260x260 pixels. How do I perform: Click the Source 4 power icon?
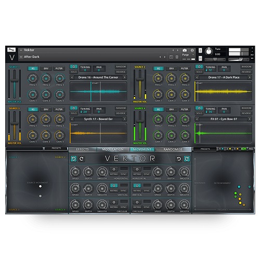tap(199, 108)
